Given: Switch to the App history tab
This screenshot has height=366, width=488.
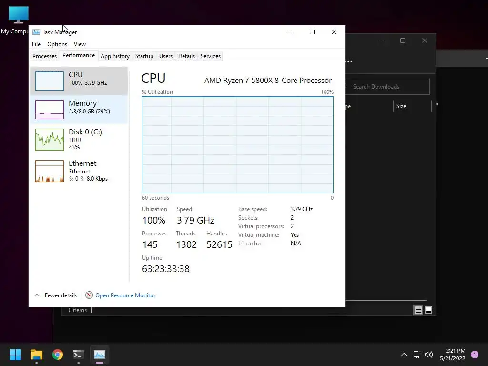Looking at the screenshot, I should [115, 56].
